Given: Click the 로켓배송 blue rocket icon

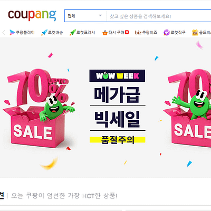Looking at the screenshot, I should point(44,32).
